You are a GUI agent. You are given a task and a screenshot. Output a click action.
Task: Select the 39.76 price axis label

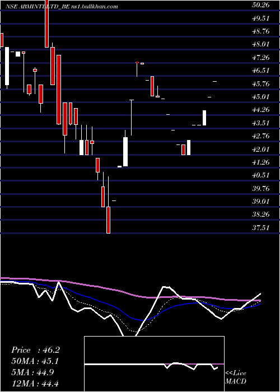pos(260,188)
